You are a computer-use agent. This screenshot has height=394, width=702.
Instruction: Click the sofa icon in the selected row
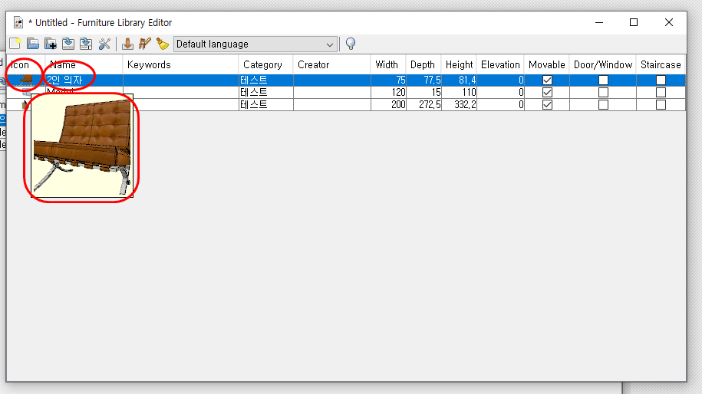pos(26,80)
